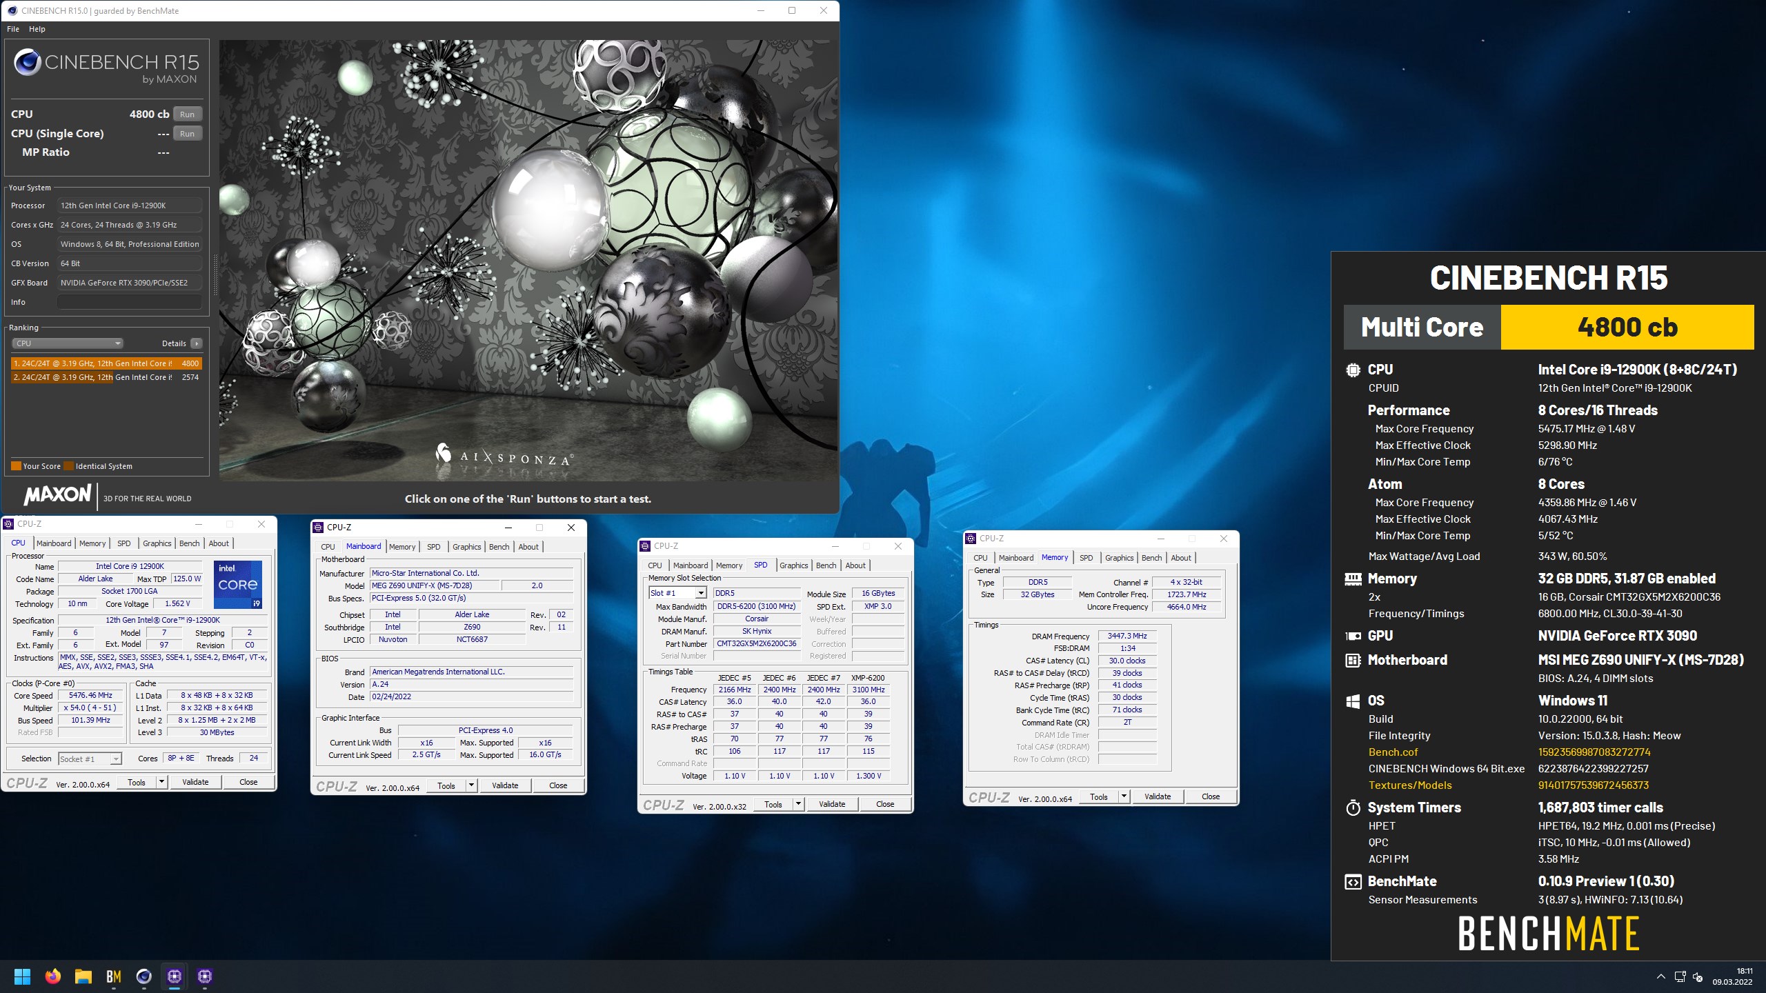This screenshot has height=993, width=1766.
Task: Click the Your Score orange legend swatch
Action: pyautogui.click(x=16, y=466)
